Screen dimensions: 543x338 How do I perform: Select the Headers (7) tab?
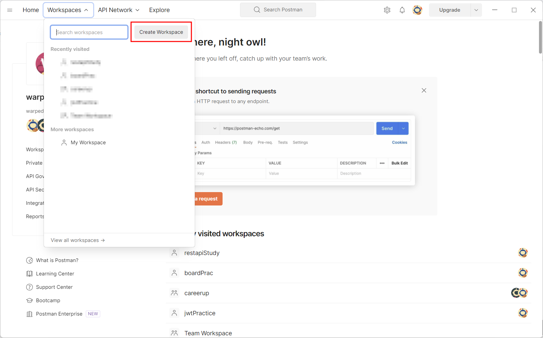(x=226, y=143)
